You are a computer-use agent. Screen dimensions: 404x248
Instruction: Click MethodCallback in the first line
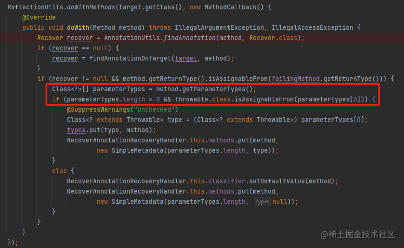click(x=231, y=7)
